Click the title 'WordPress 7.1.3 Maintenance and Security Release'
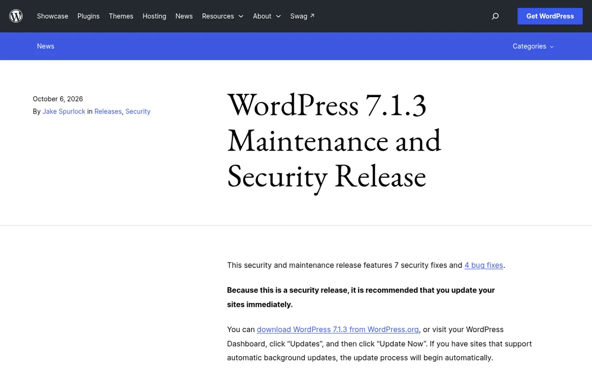 coord(334,141)
